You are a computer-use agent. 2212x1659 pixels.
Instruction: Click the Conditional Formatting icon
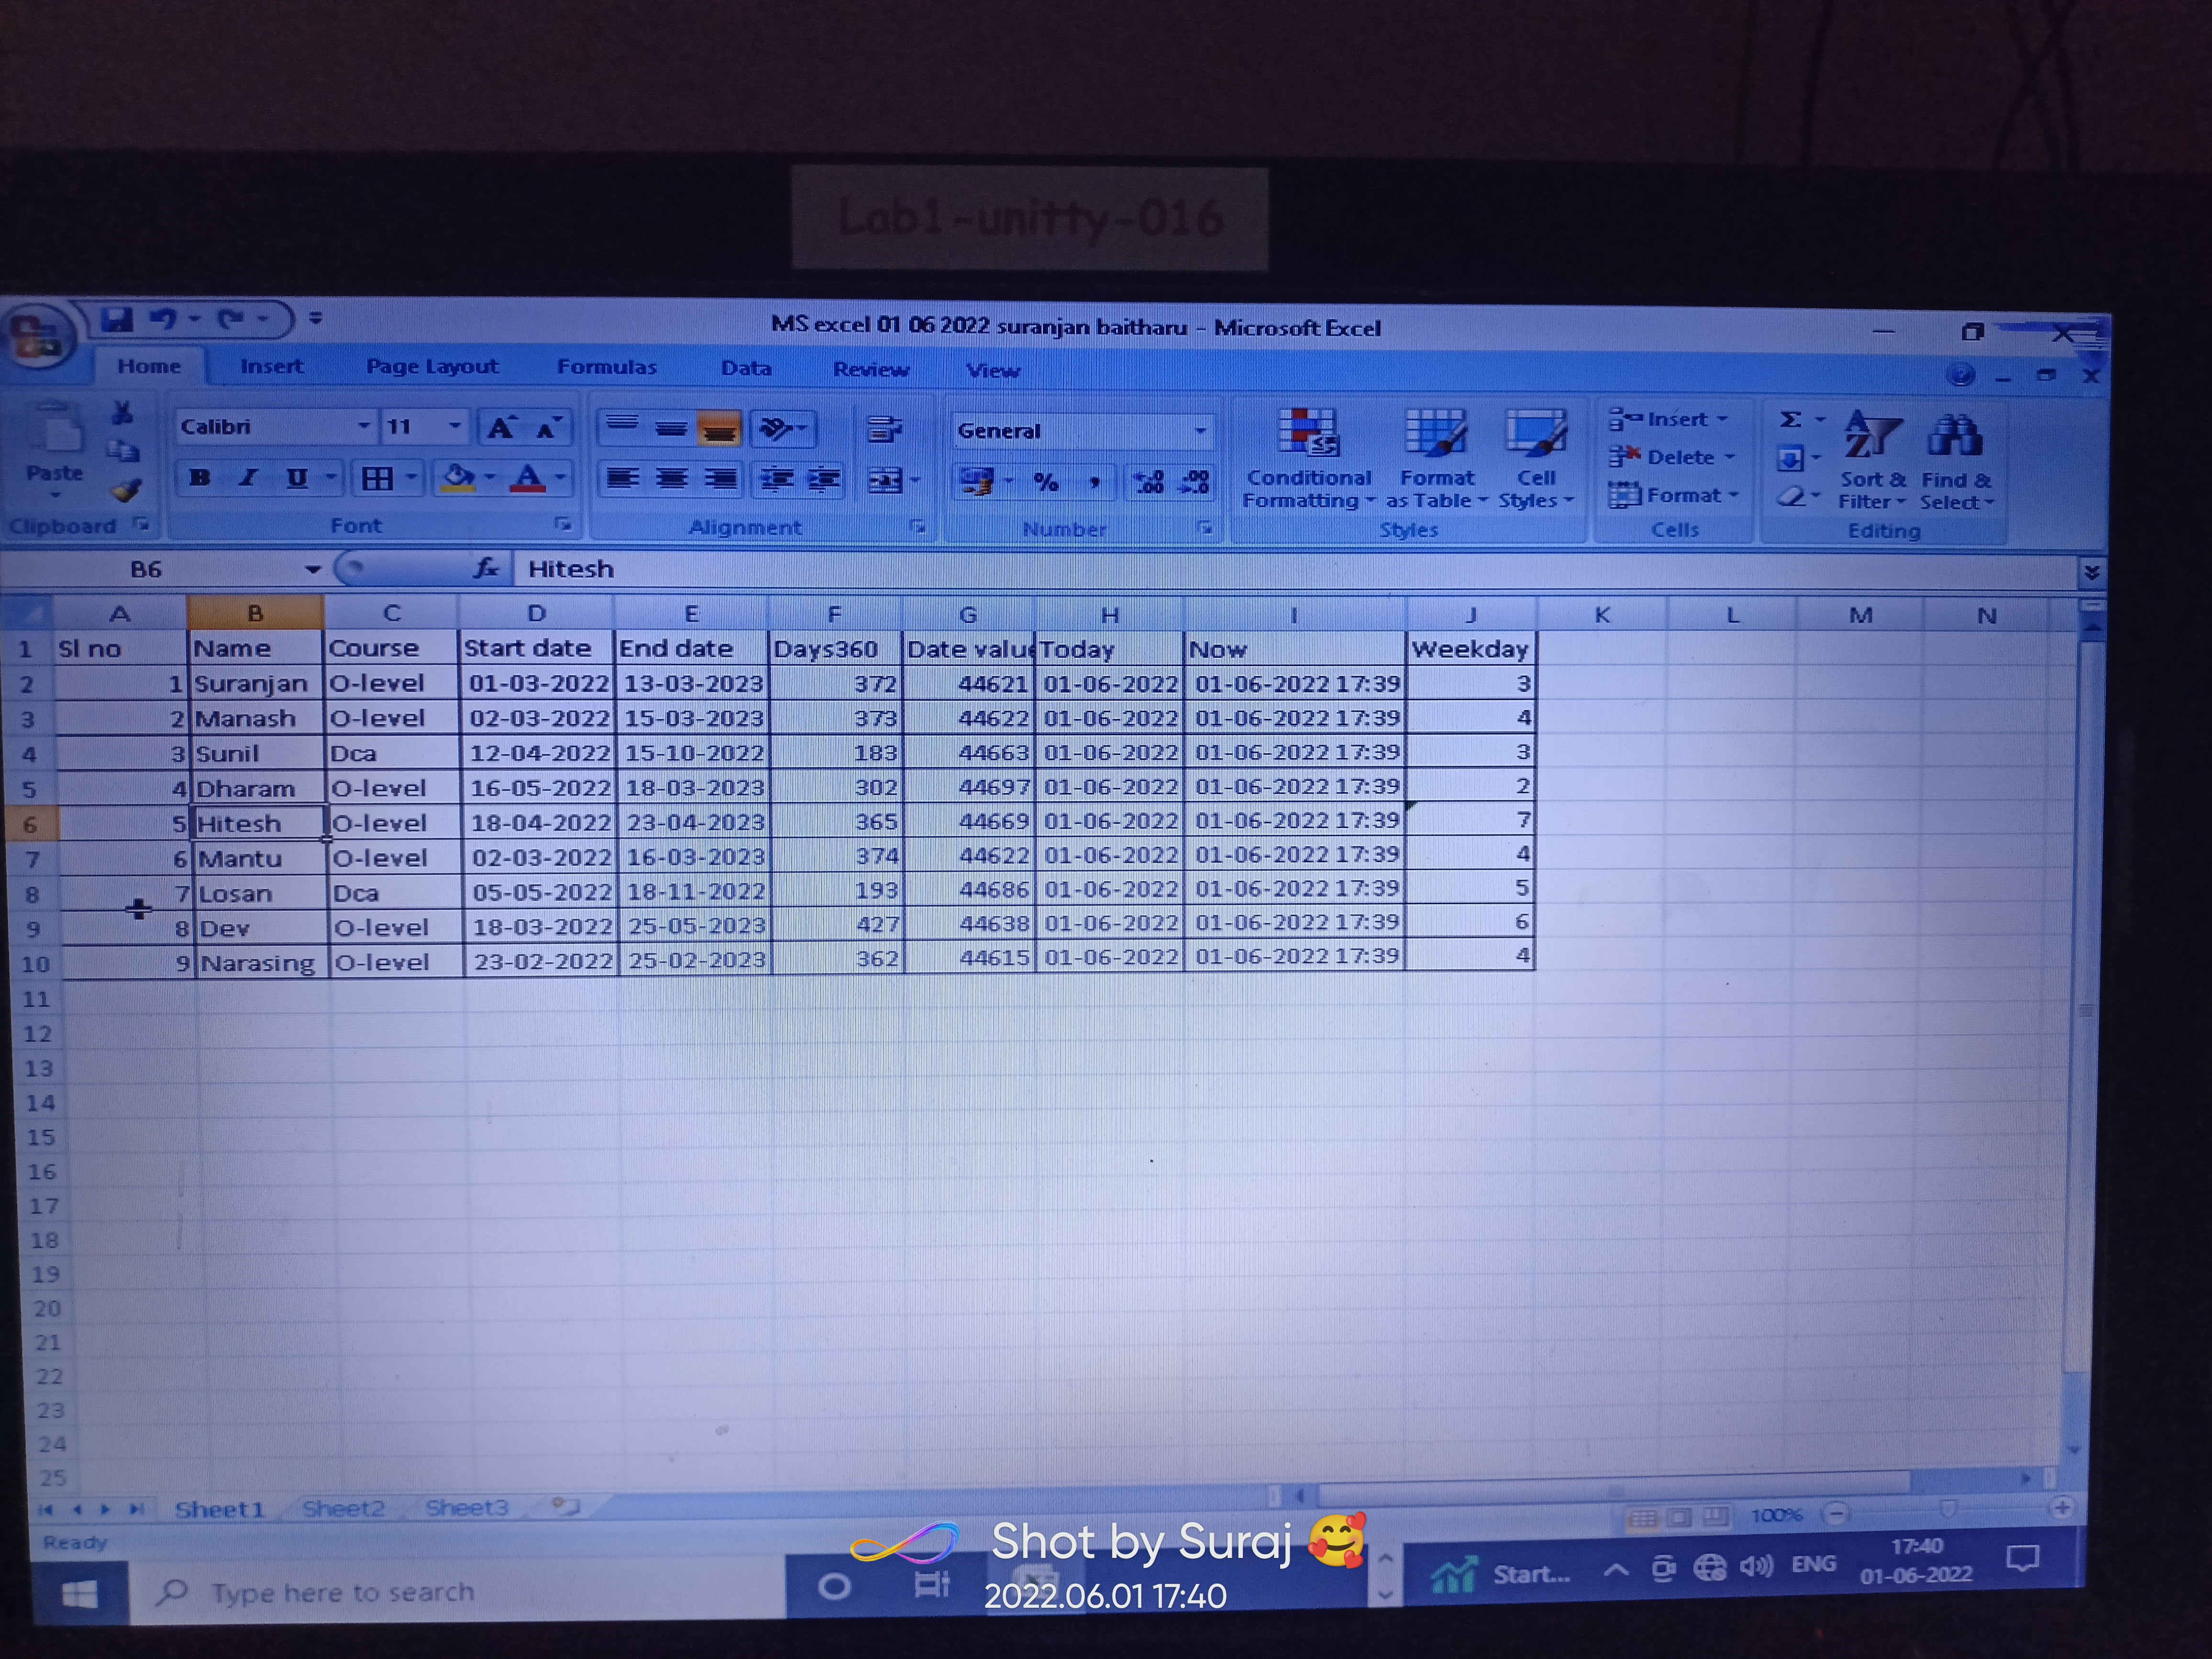tap(1308, 435)
